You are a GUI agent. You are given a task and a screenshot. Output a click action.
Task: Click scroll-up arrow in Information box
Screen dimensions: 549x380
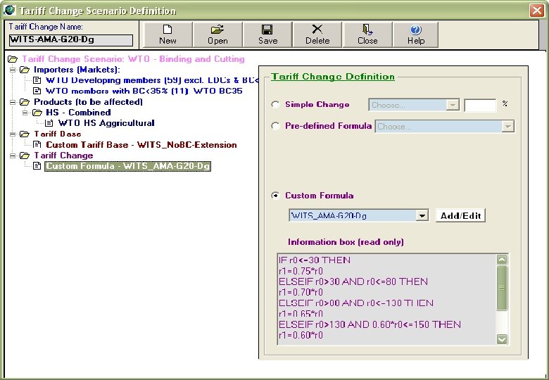pyautogui.click(x=502, y=260)
